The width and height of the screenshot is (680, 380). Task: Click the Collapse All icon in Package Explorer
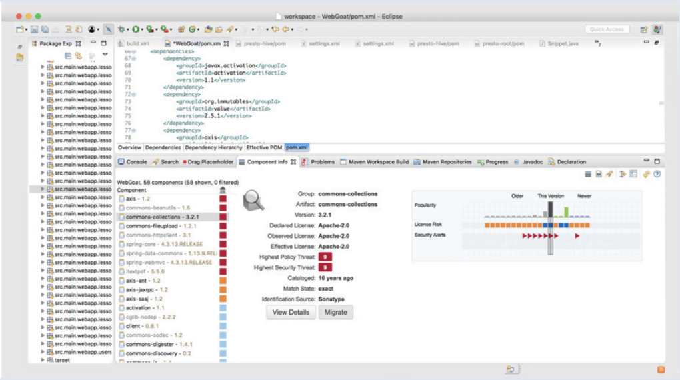click(x=67, y=55)
